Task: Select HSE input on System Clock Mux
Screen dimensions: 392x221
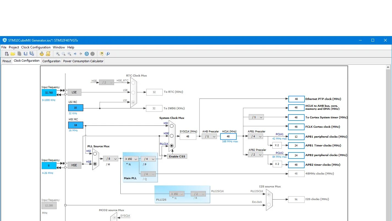Action: pos(172,136)
